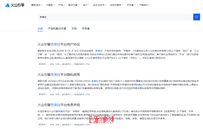Click snippet text starting 欢迎您参与火山引擎
The height and width of the screenshot is (129, 203).
119,115
